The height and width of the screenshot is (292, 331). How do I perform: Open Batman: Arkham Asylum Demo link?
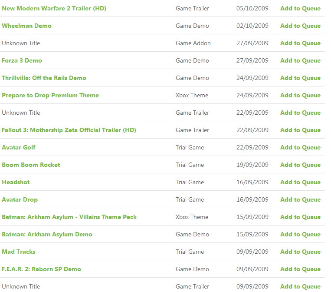pos(47,234)
